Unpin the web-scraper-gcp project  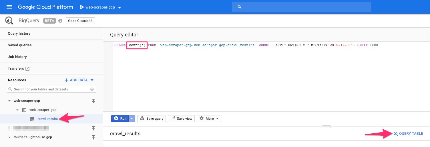tap(93, 101)
